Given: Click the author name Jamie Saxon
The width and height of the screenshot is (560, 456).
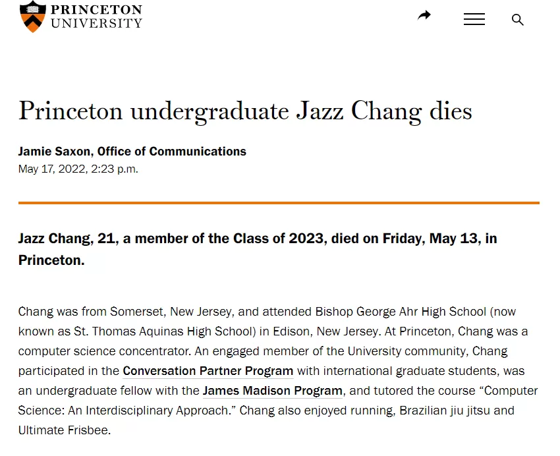Looking at the screenshot, I should pyautogui.click(x=54, y=152).
